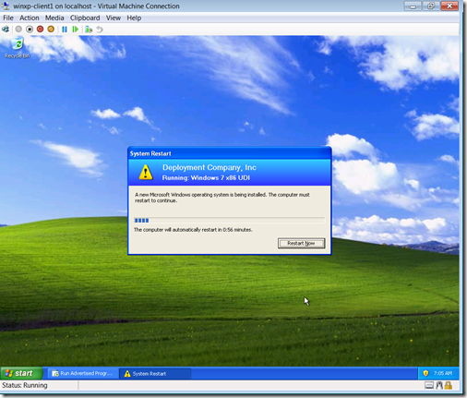Click the orange Save state toolbar icon
Image resolution: width=467 pixels, height=398 pixels.
pos(51,30)
